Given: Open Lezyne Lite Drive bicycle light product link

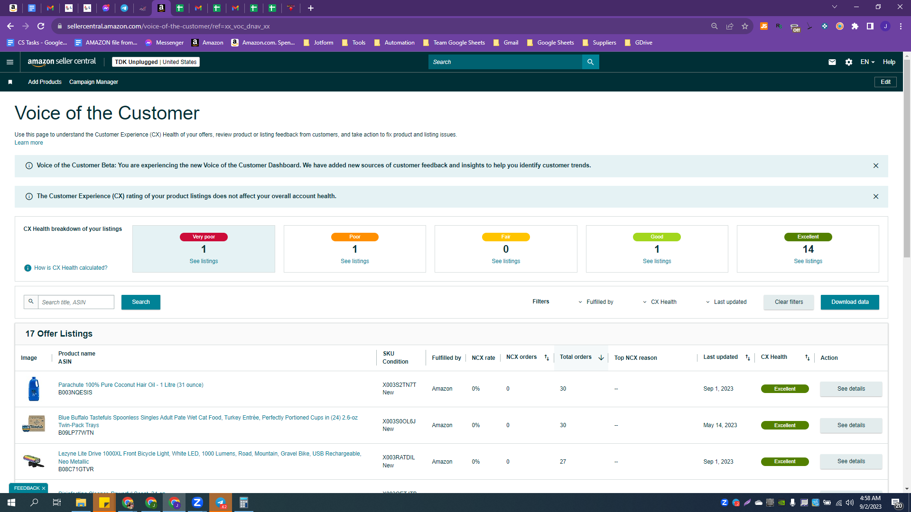Looking at the screenshot, I should coord(210,457).
